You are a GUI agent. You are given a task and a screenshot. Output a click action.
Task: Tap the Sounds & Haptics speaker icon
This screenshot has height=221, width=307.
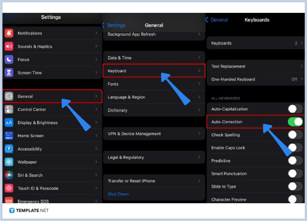(9, 46)
